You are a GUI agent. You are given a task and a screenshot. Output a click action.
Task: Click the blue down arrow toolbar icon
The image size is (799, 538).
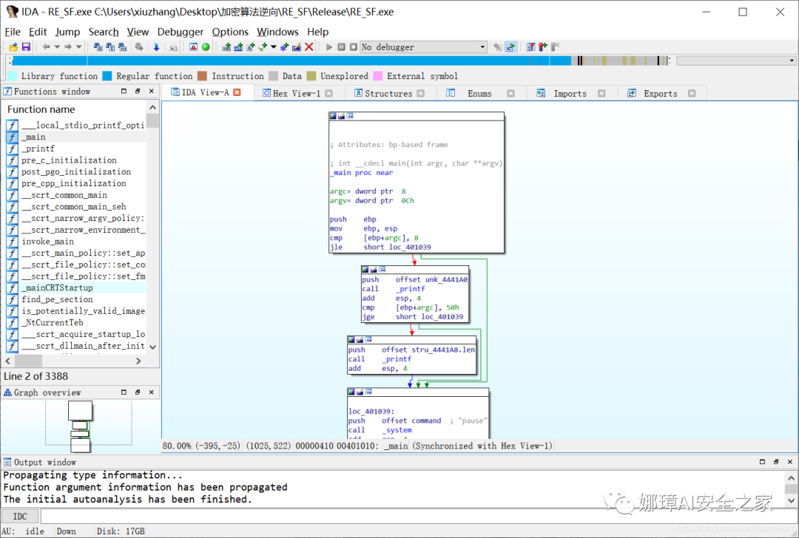click(x=156, y=47)
